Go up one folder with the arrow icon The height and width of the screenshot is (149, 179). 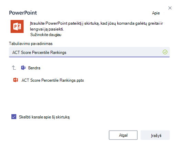14,68
